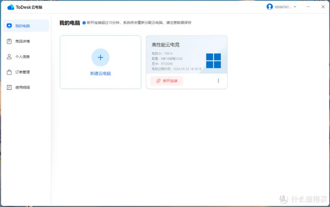Click the 电脑ID: 10914 text
This screenshot has height=207, width=330.
tap(162, 53)
